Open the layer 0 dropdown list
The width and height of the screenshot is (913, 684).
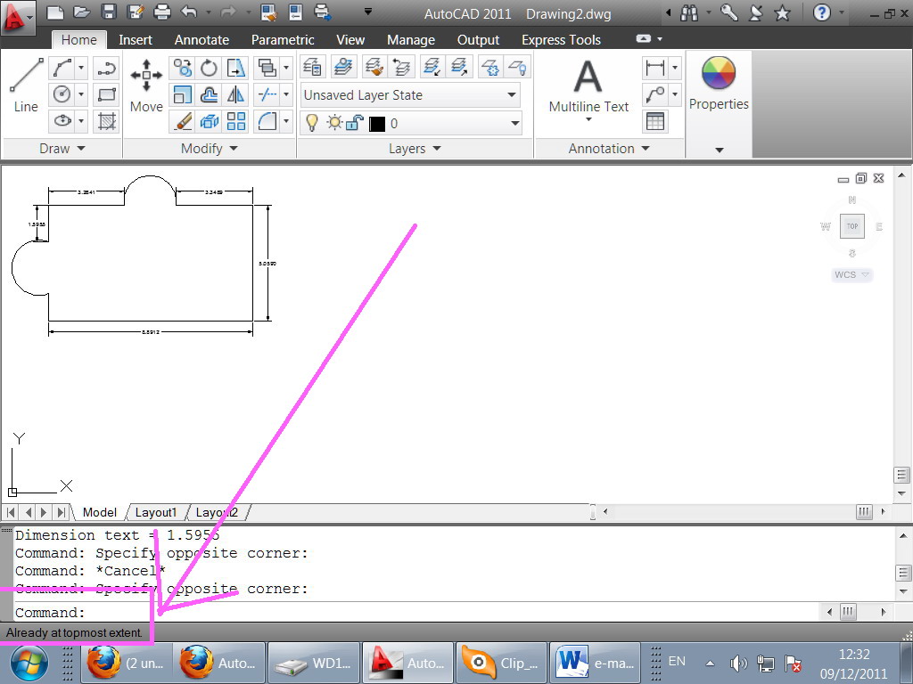(514, 123)
